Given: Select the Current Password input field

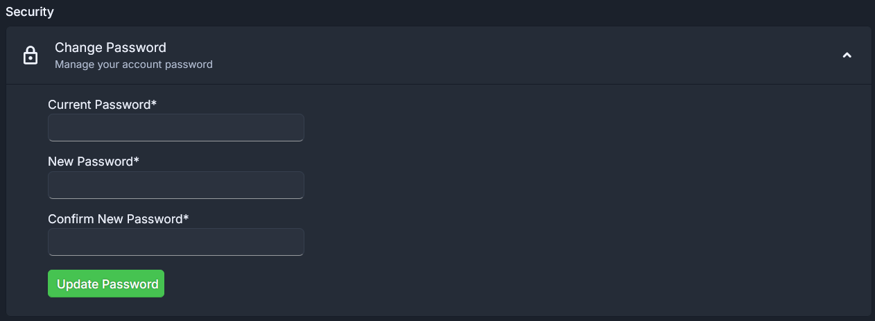Looking at the screenshot, I should [x=176, y=128].
